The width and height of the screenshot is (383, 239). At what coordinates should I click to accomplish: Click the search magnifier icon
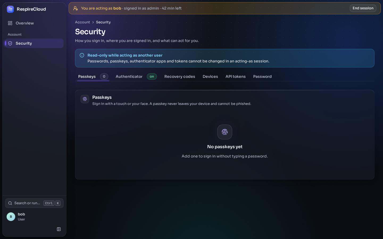(10, 203)
